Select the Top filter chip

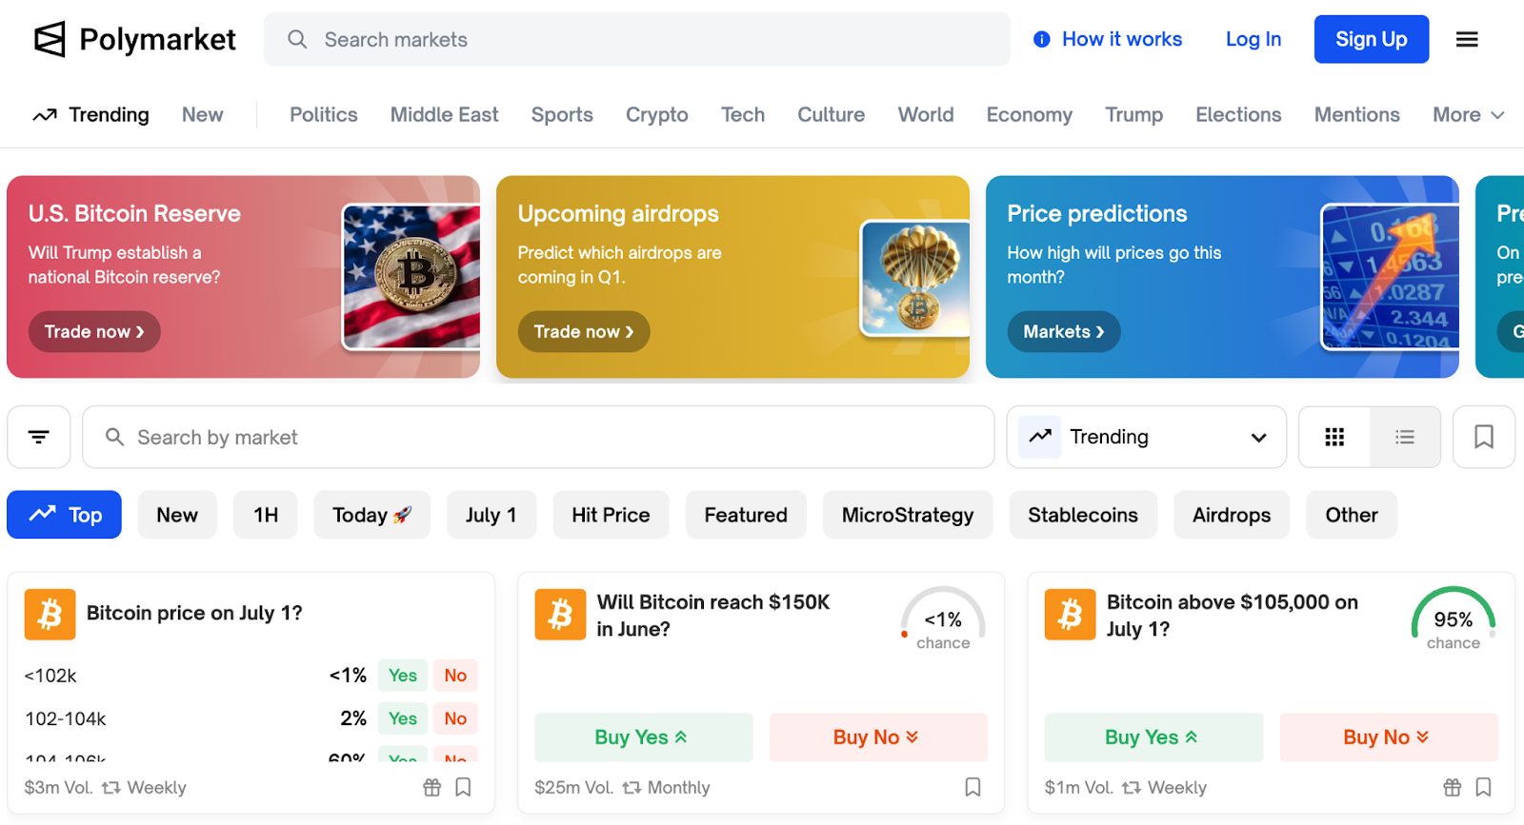pos(65,515)
